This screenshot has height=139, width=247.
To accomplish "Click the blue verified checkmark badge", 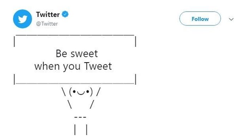I will tap(65, 14).
